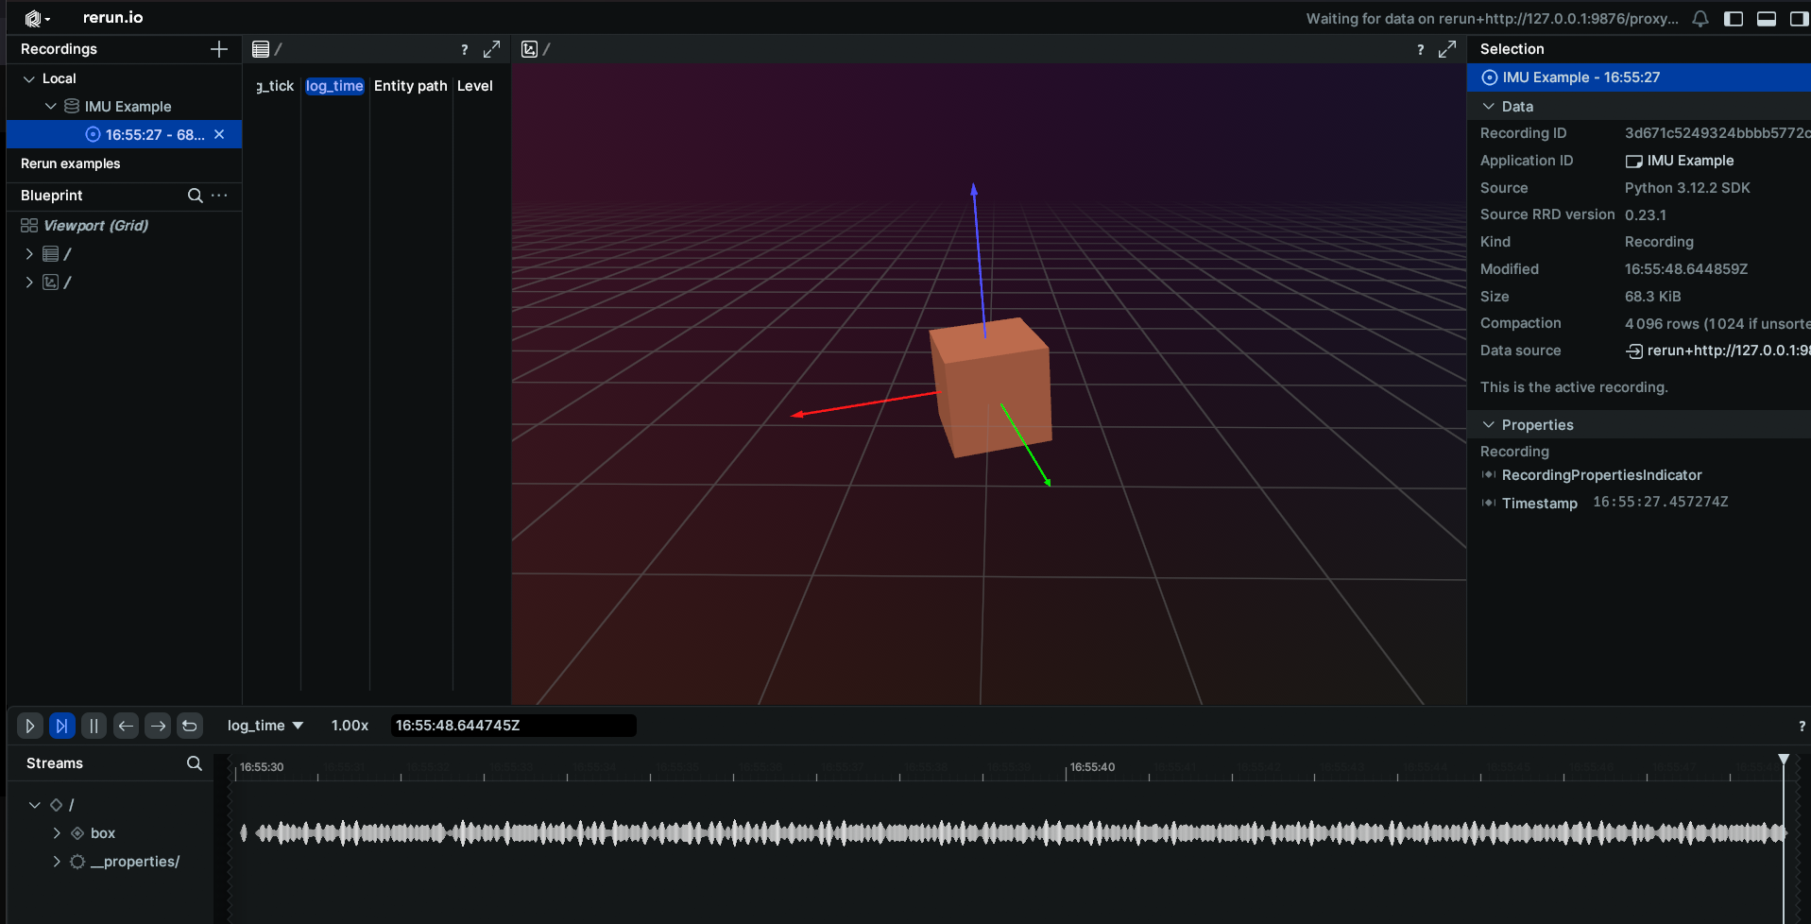The image size is (1811, 924).
Task: Close the 16:55:27 recording
Action: 219,134
